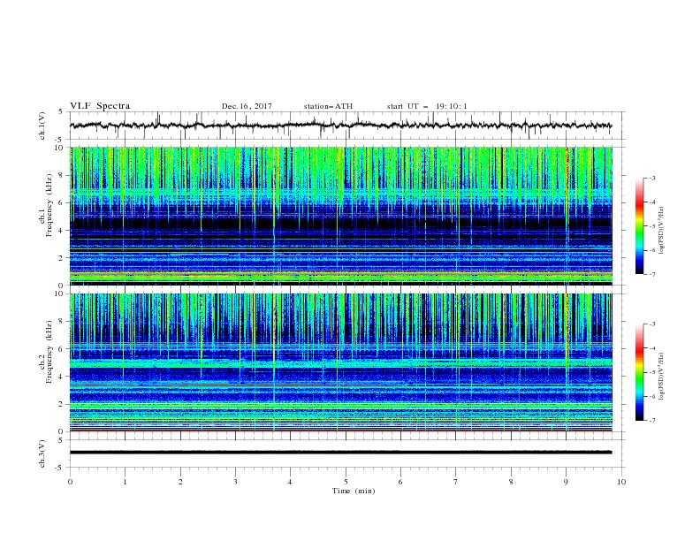700x541 pixels.
Task: Click the upper ch.1 color scale bar
Action: pos(640,225)
